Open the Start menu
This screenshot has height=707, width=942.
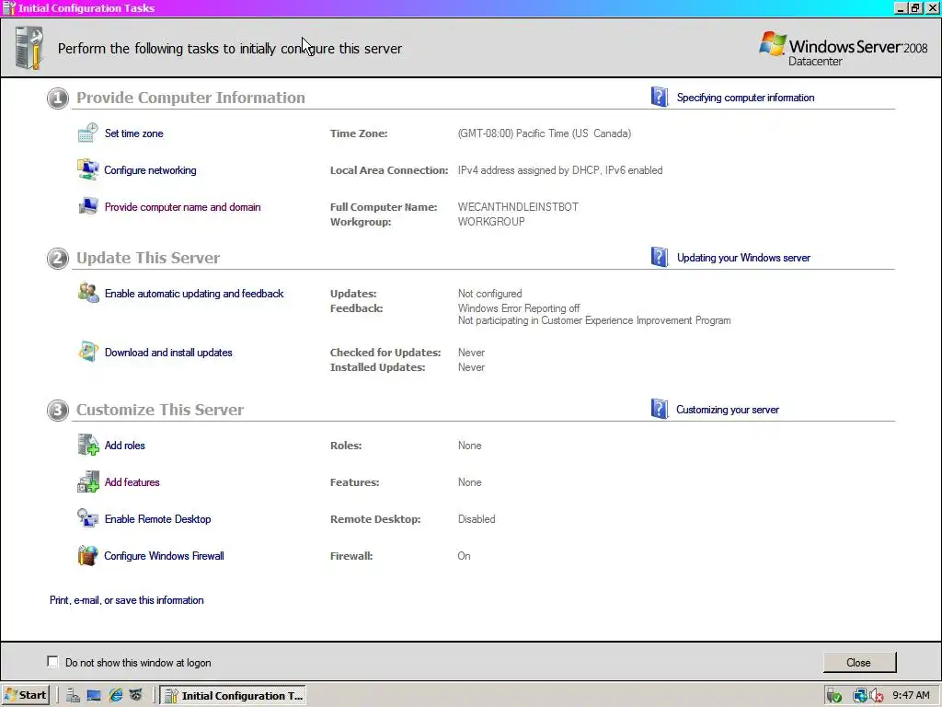tap(25, 696)
